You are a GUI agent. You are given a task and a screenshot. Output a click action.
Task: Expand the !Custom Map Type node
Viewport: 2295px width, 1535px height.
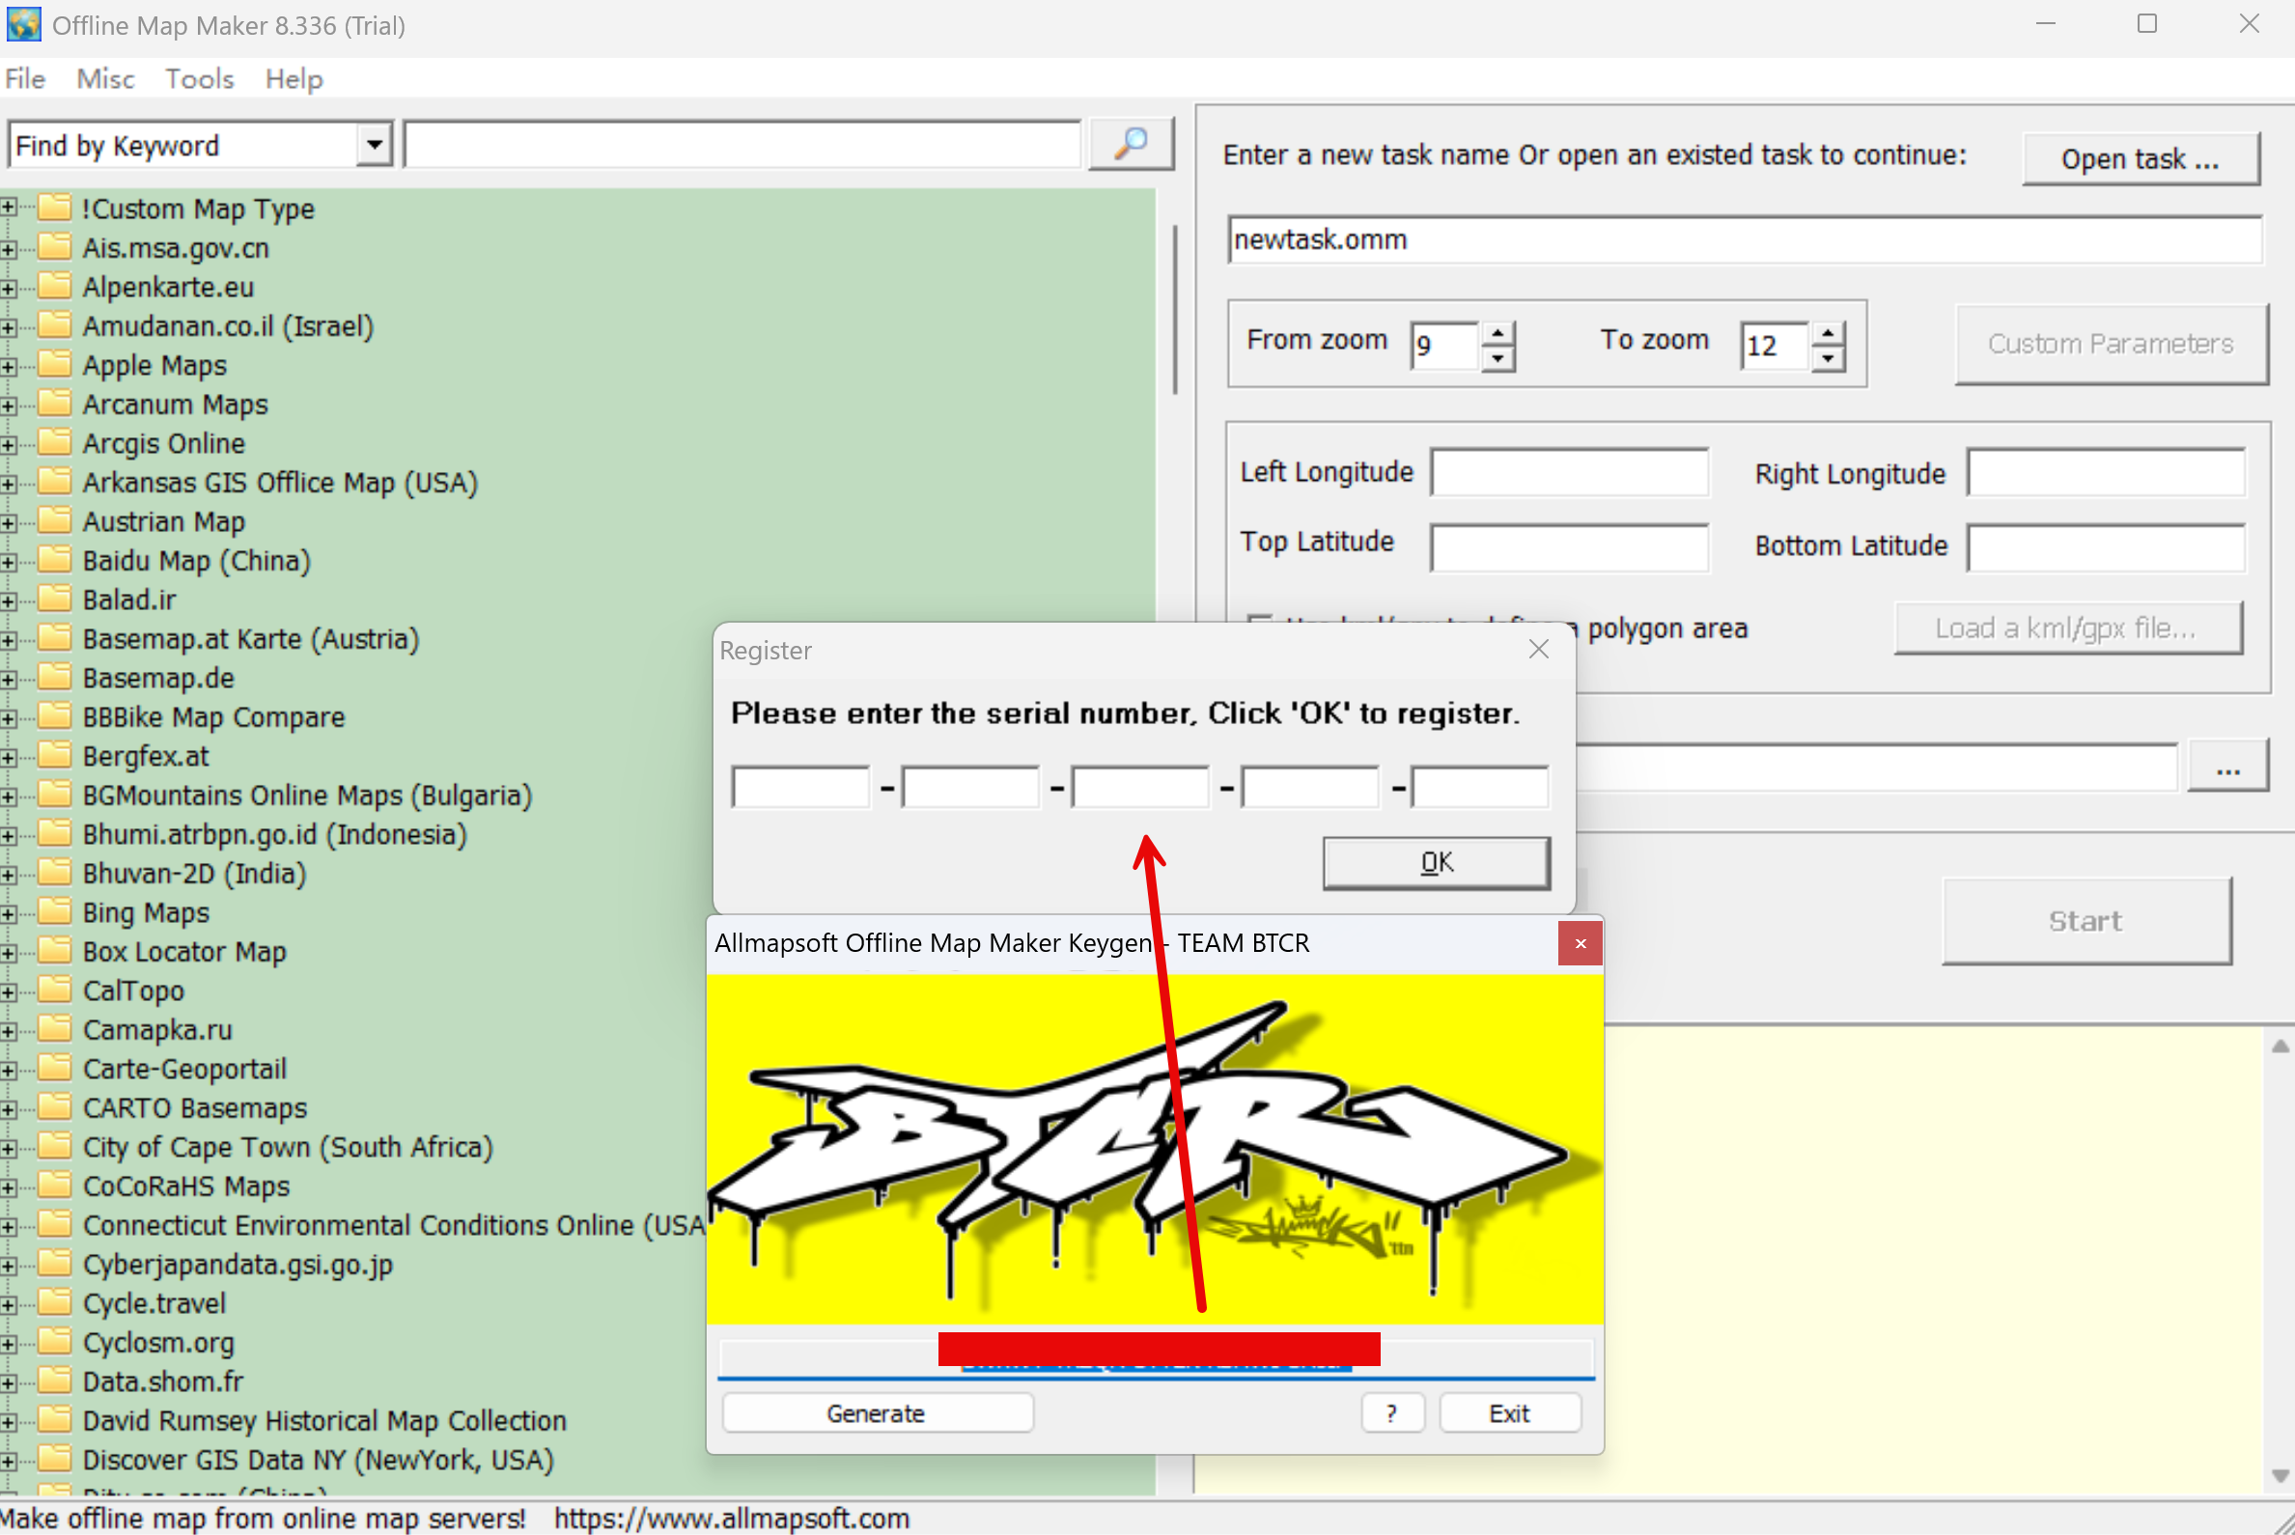[9, 209]
